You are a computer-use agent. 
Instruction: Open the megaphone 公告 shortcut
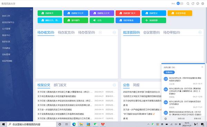pyautogui.click(x=102, y=20)
